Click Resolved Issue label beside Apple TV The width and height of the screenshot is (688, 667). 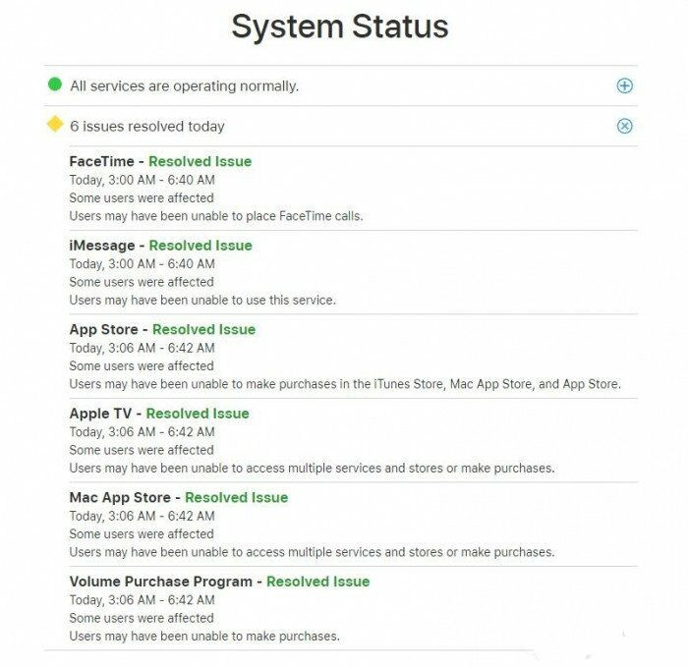(x=198, y=414)
